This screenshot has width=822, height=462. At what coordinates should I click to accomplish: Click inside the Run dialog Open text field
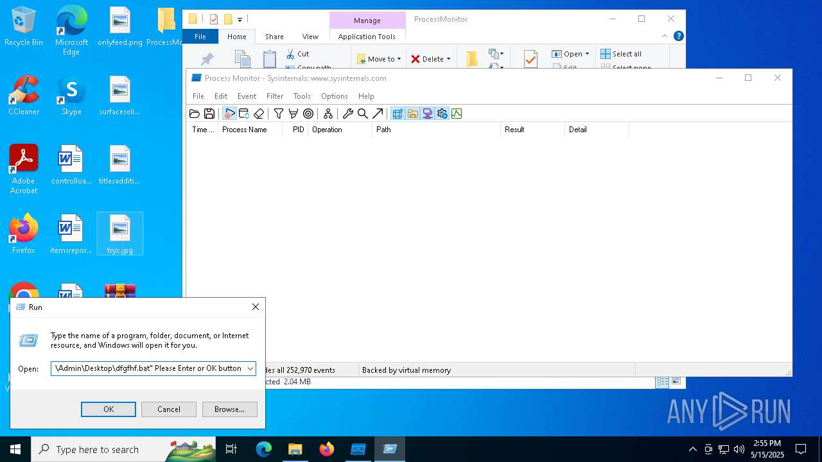(148, 369)
